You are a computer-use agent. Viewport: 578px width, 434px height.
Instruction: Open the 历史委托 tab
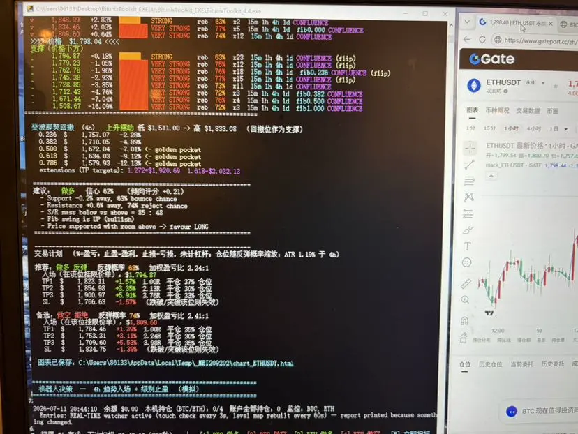point(553,364)
